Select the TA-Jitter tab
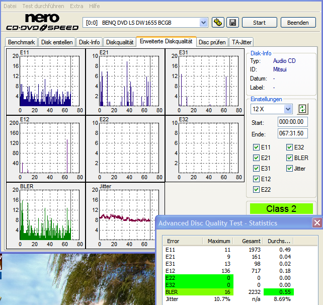 tap(241, 42)
